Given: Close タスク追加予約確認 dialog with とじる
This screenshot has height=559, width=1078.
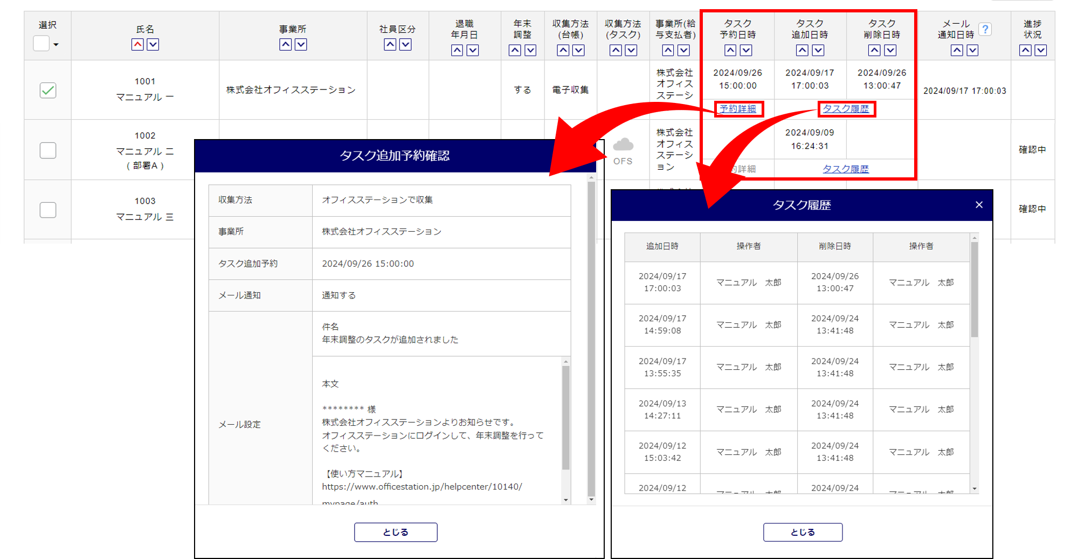Looking at the screenshot, I should (x=396, y=532).
